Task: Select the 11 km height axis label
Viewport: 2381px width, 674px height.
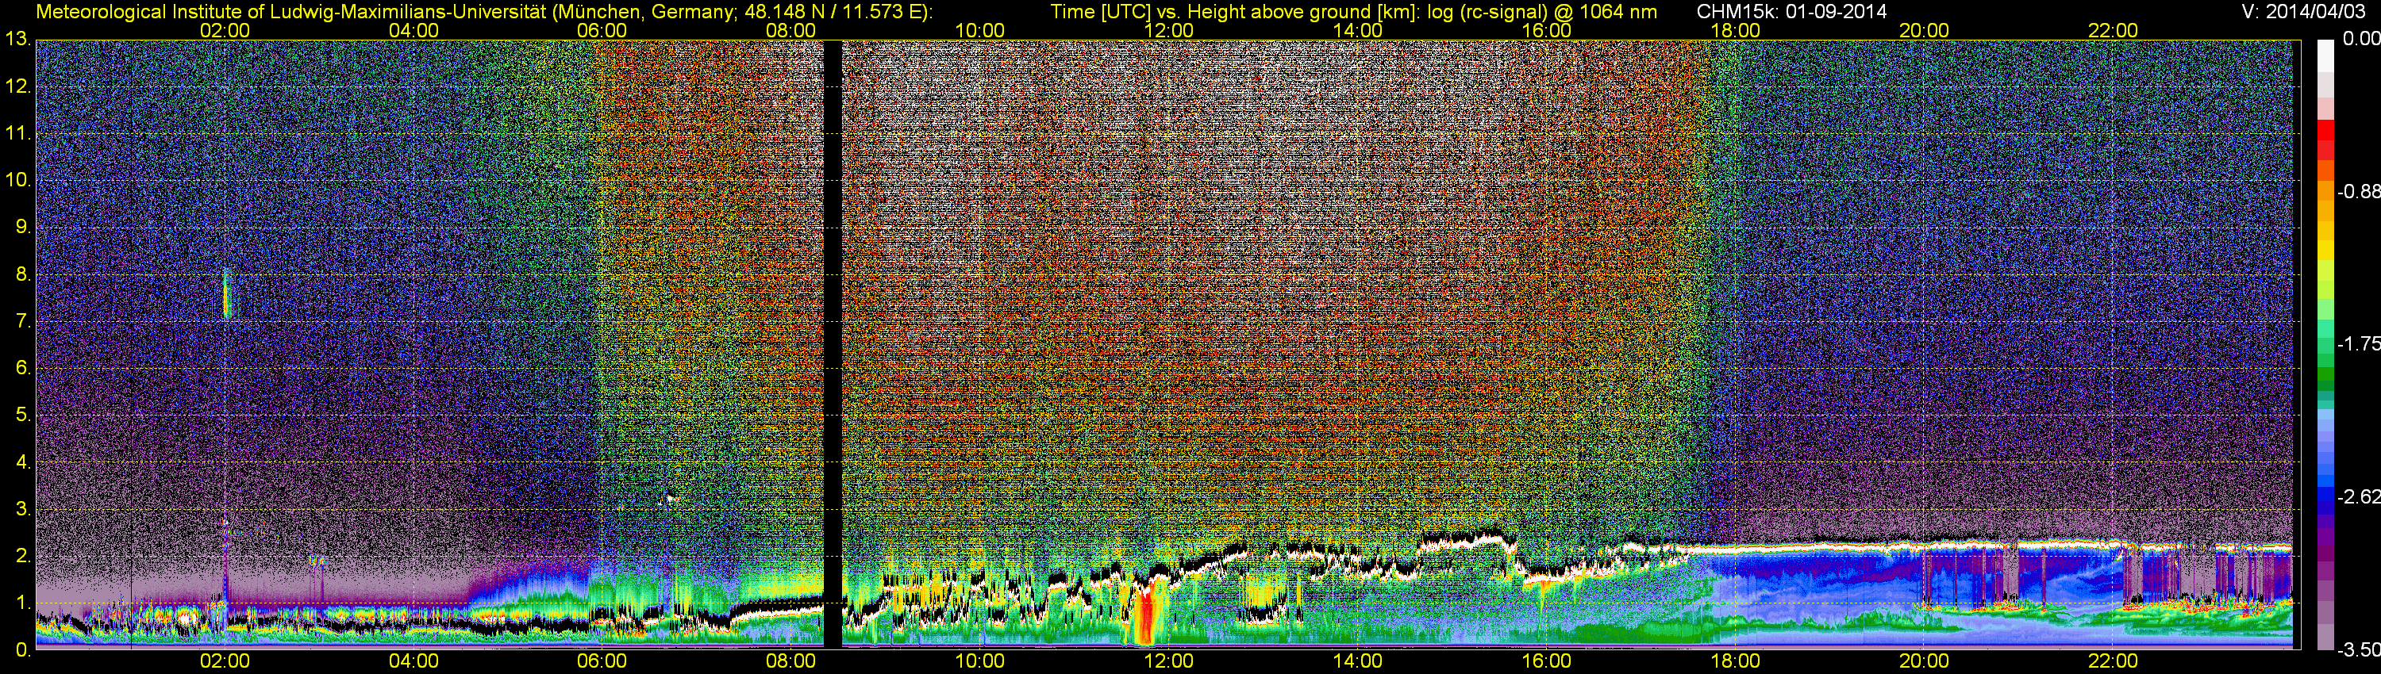Action: pos(17,134)
